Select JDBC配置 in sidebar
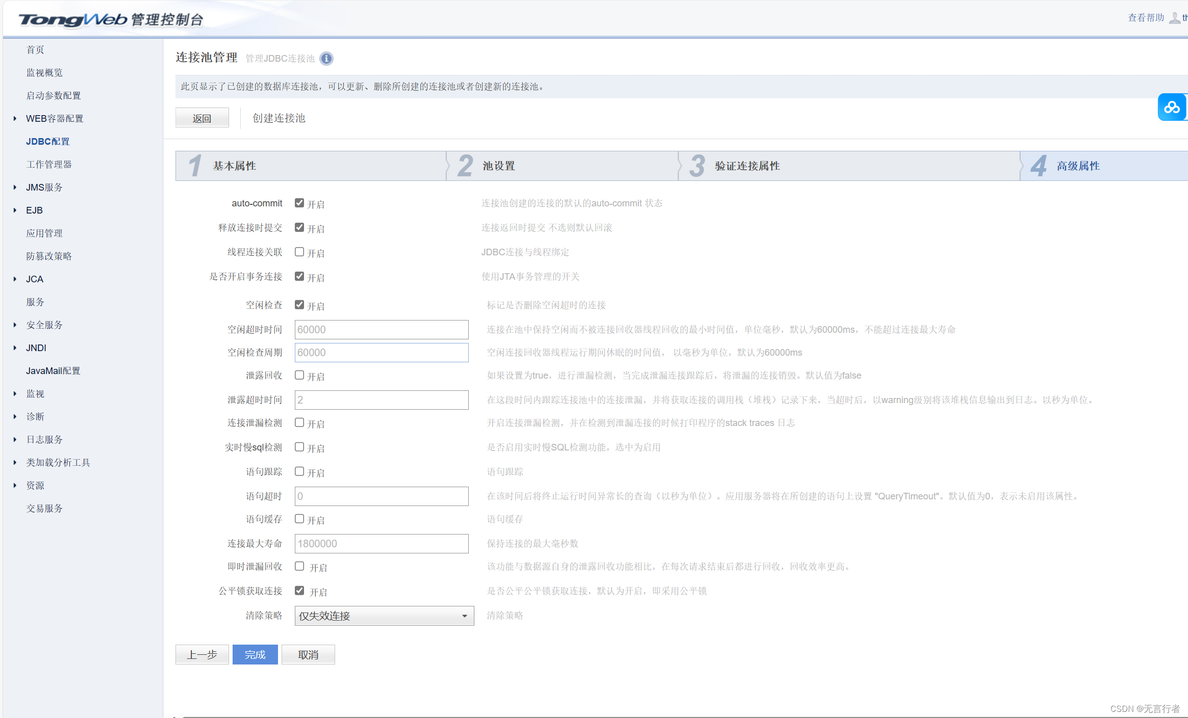Image resolution: width=1188 pixels, height=718 pixels. 47,142
